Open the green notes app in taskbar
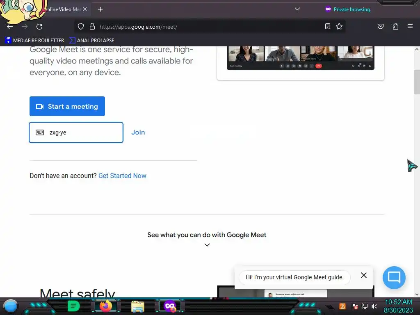 73,306
